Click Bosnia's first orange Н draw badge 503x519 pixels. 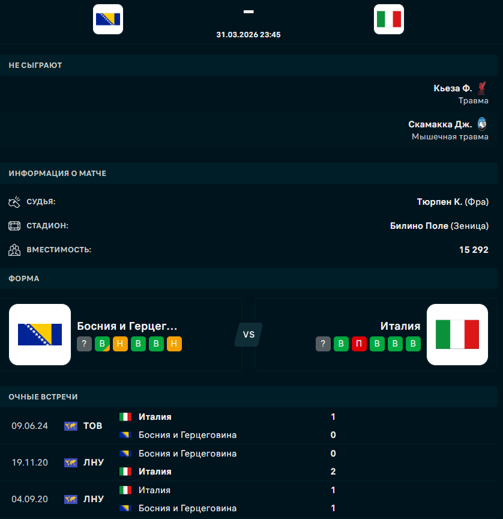(x=121, y=344)
